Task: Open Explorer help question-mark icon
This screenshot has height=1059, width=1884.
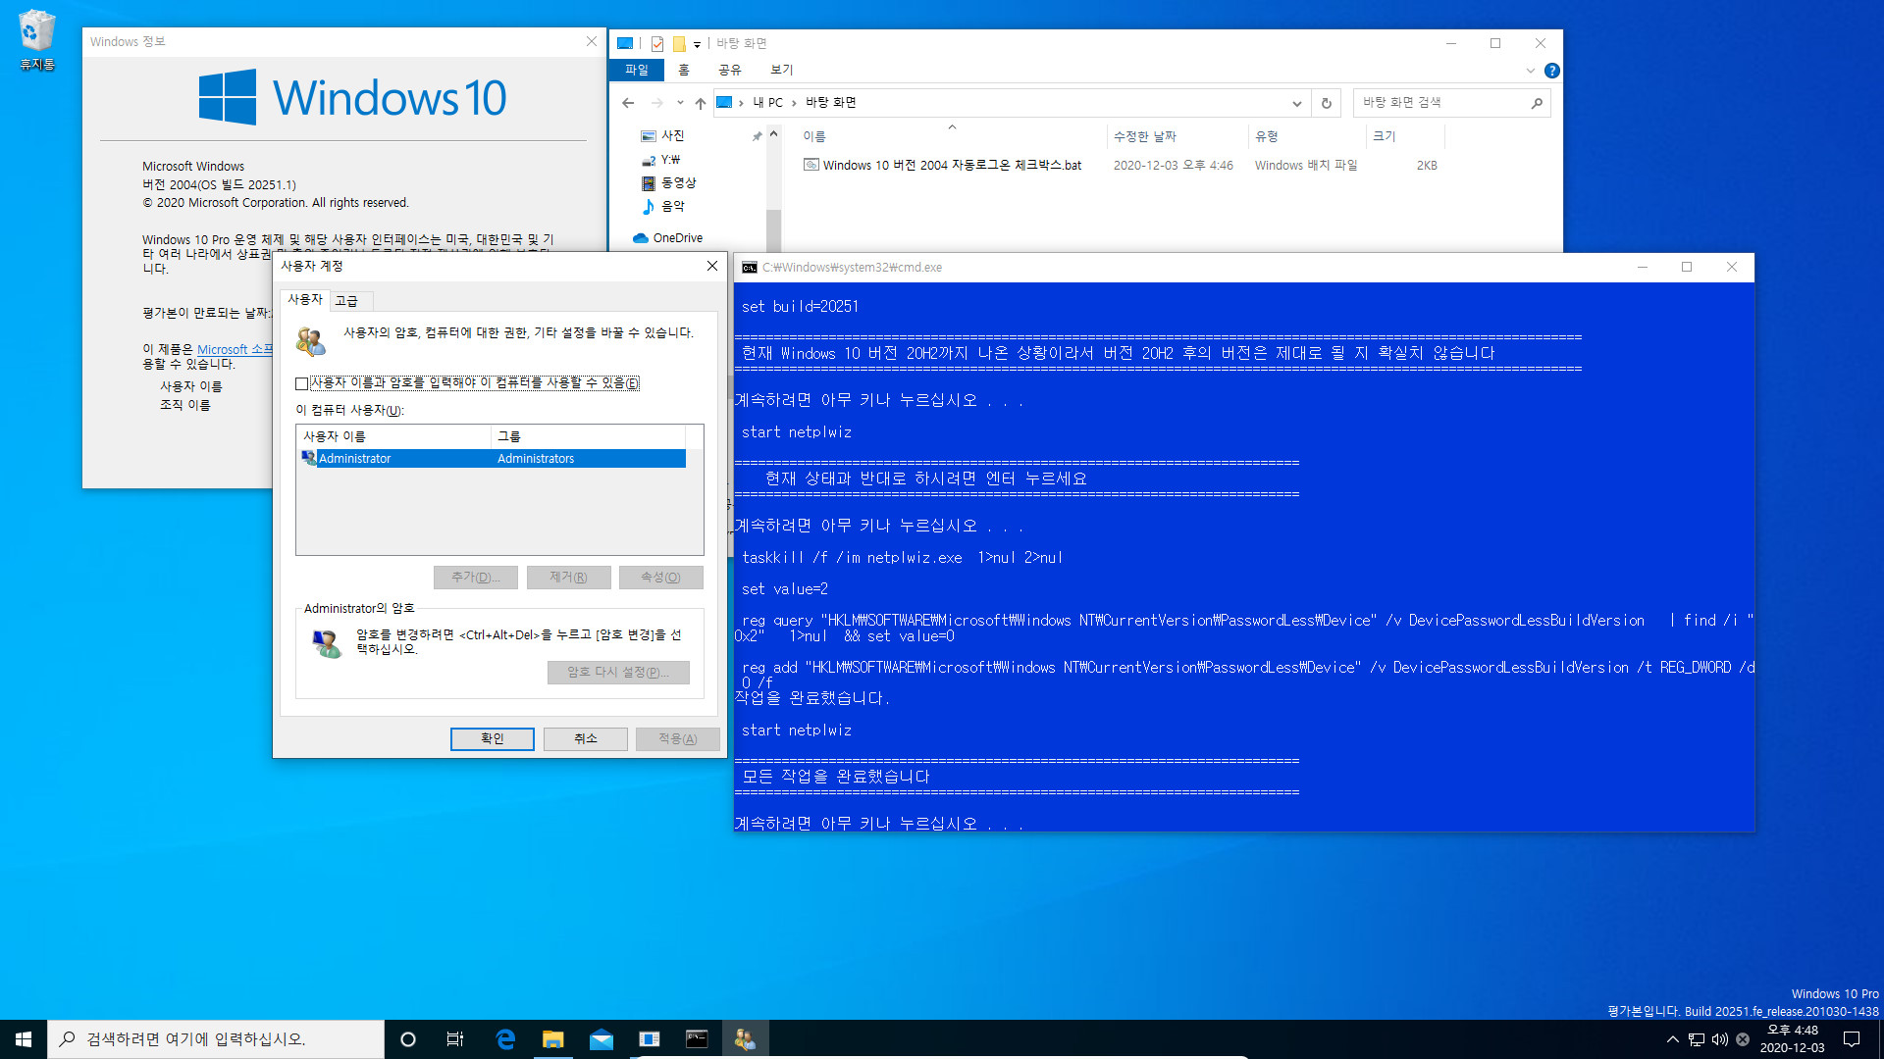Action: [x=1551, y=71]
